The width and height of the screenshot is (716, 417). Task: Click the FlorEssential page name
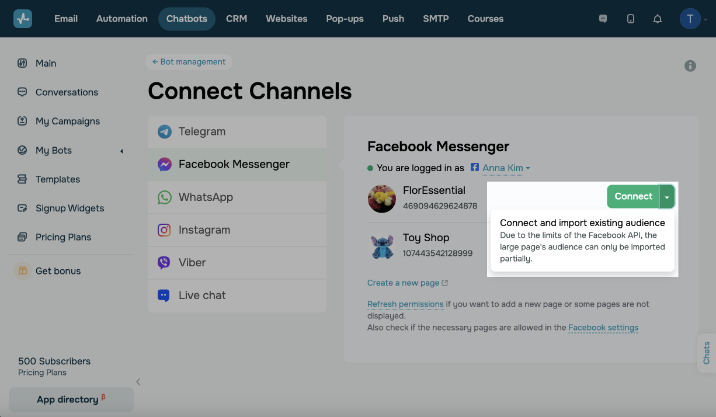[434, 190]
